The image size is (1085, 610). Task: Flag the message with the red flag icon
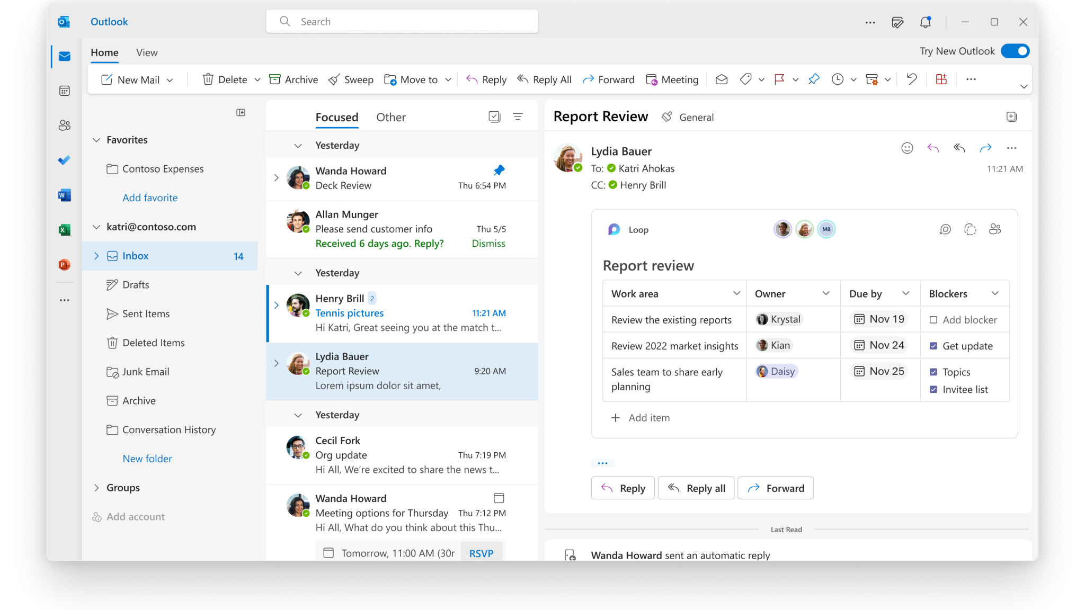pos(779,79)
